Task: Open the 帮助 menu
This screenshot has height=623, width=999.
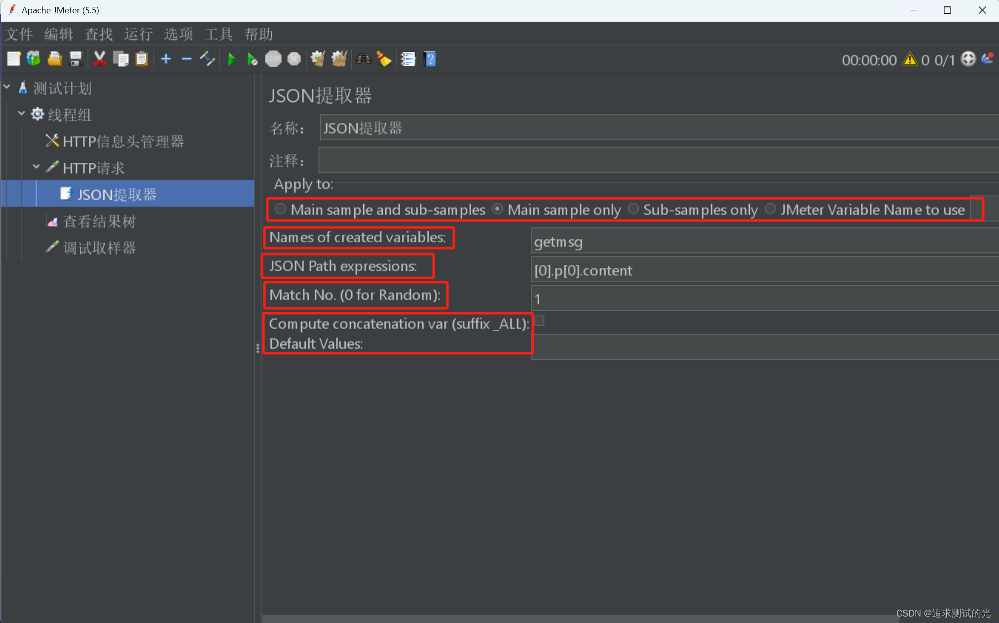Action: coord(259,34)
